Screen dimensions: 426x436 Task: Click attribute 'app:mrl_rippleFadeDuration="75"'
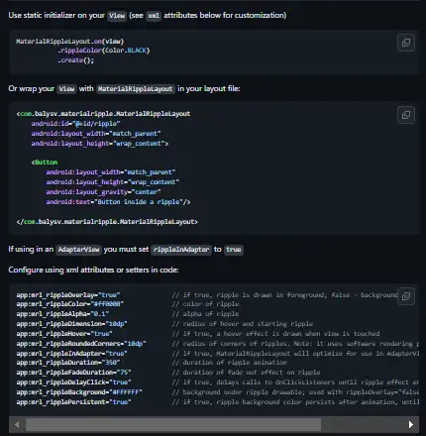click(74, 373)
